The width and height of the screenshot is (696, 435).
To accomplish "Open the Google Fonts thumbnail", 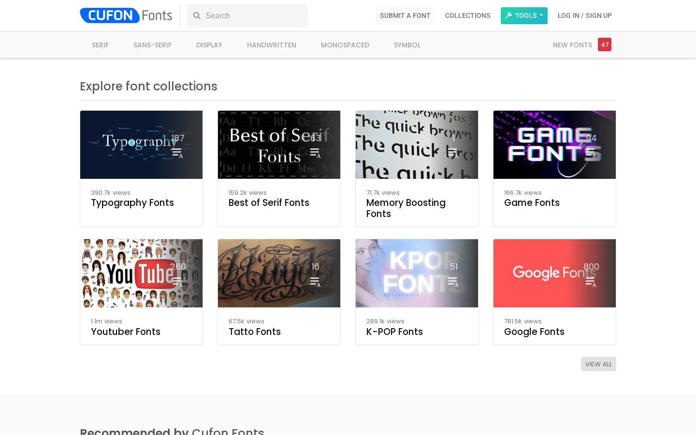I will point(554,273).
